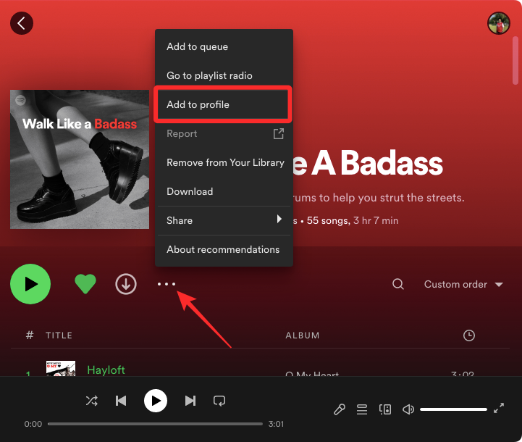The width and height of the screenshot is (522, 442).
Task: Open connect to a device
Action: [x=385, y=409]
